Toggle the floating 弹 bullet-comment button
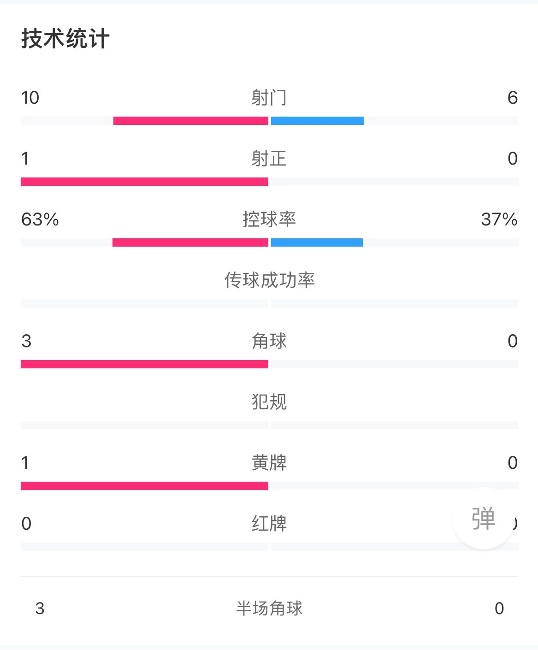This screenshot has height=650, width=538. click(483, 518)
